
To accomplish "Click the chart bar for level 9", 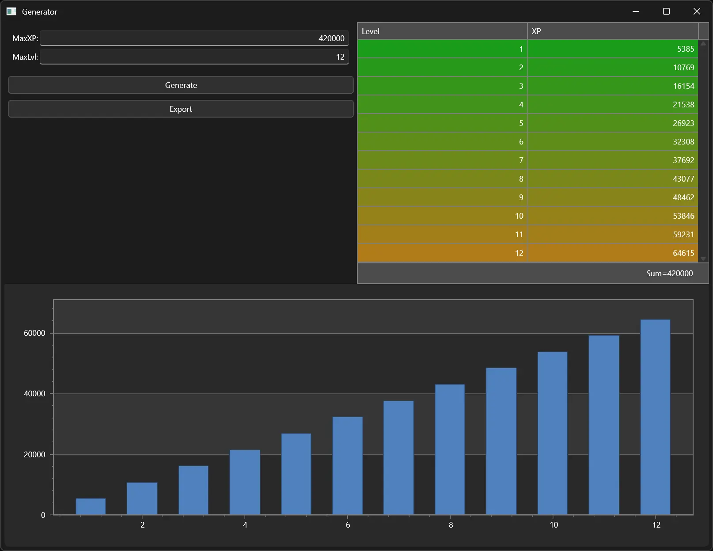I will pyautogui.click(x=501, y=441).
